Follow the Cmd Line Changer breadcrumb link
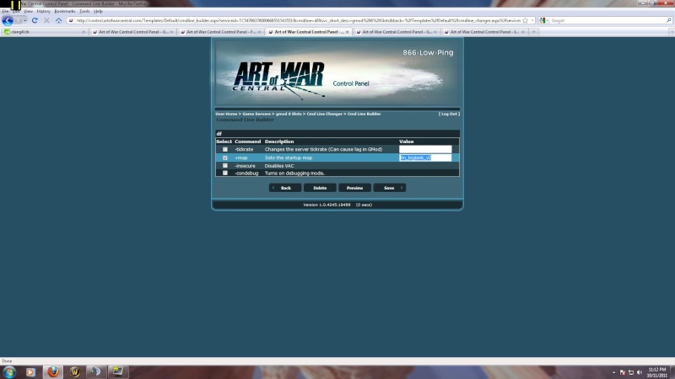This screenshot has width=675, height=379. tap(325, 114)
